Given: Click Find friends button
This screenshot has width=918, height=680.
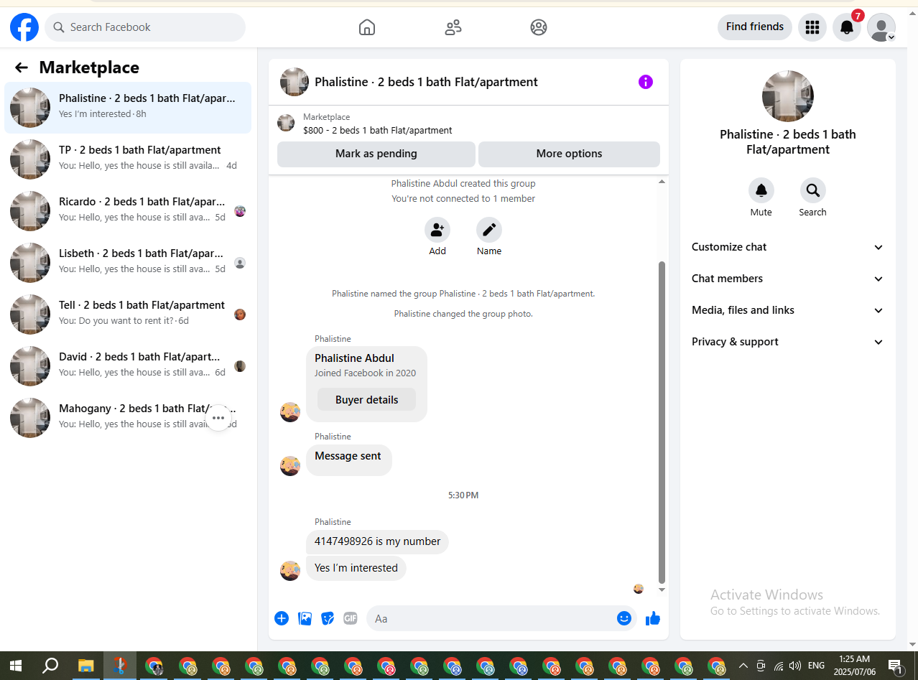Looking at the screenshot, I should [x=755, y=27].
